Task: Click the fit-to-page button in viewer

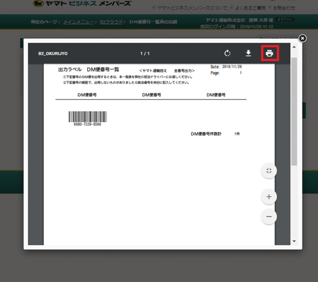Action: coord(269,171)
